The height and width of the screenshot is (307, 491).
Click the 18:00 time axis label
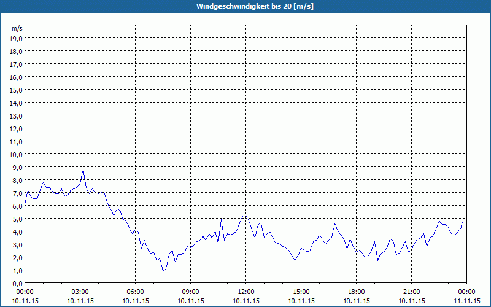coord(357,292)
